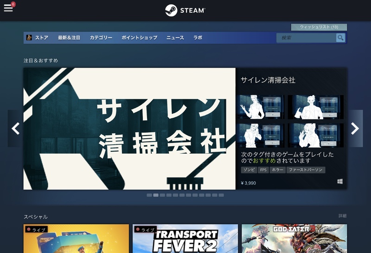
Task: Click the ¥ 3,990 price
Action: click(x=248, y=183)
